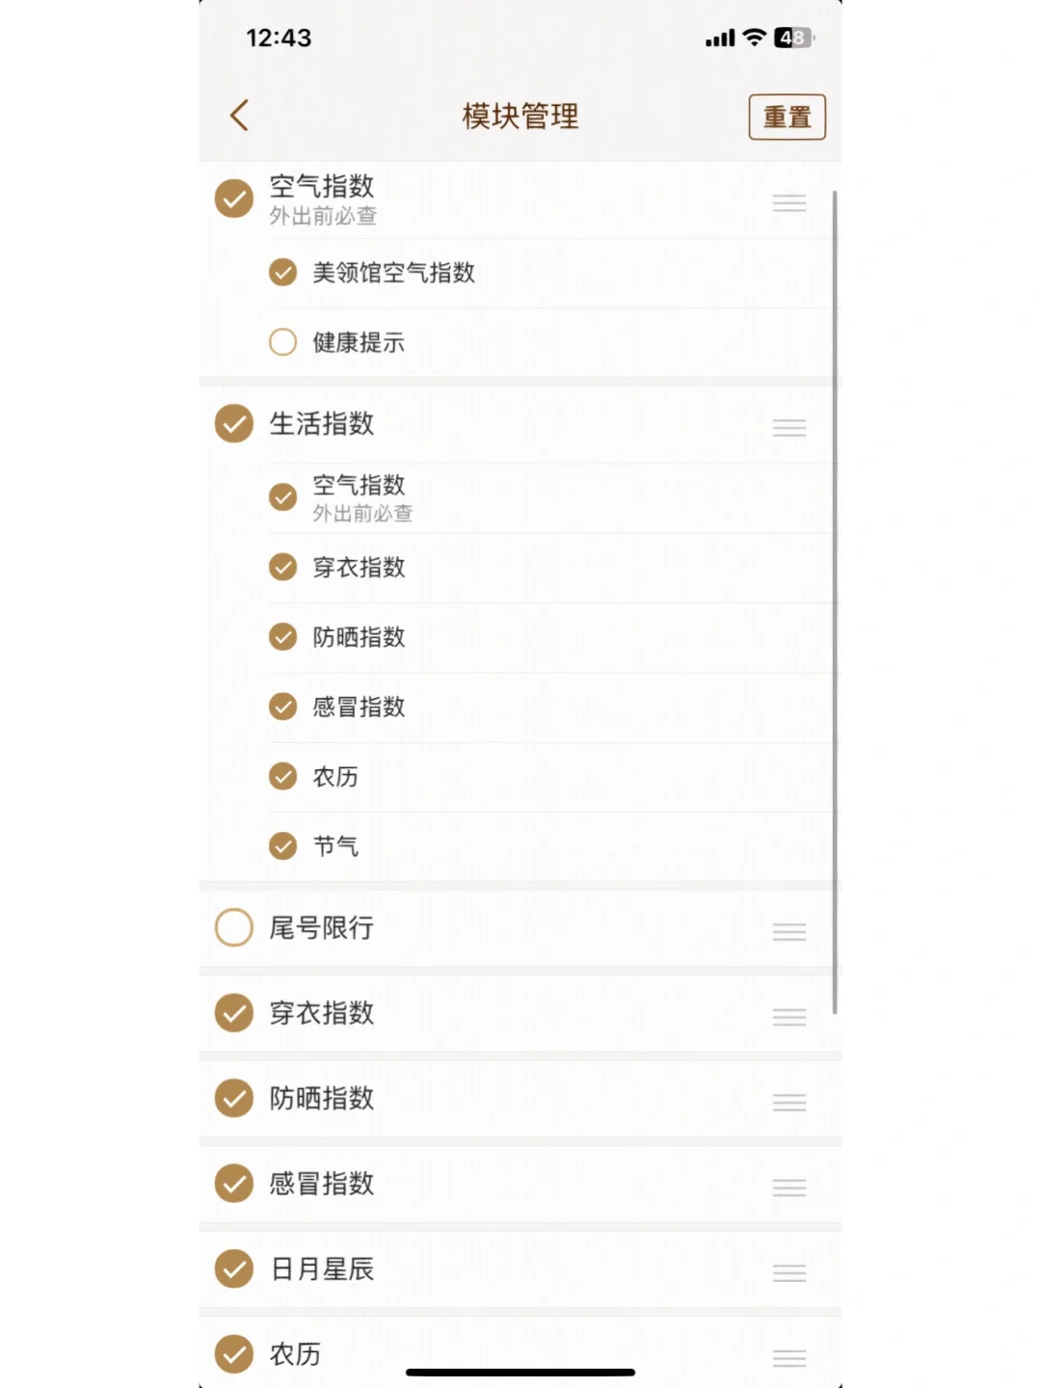The image size is (1041, 1388).
Task: Grab the drag handle for 空气指数 module
Action: (x=788, y=202)
